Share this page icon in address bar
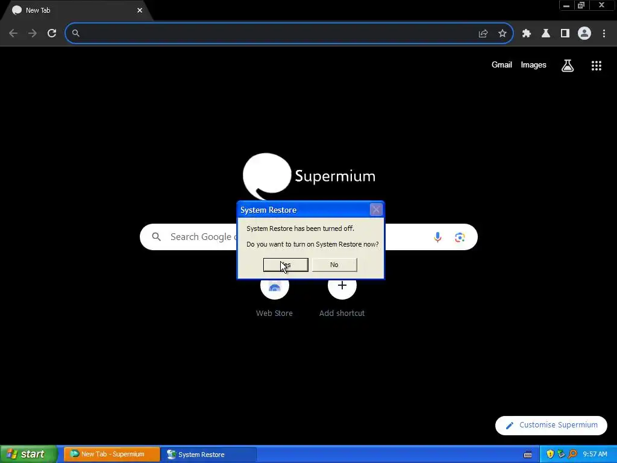The image size is (617, 463). 483,34
